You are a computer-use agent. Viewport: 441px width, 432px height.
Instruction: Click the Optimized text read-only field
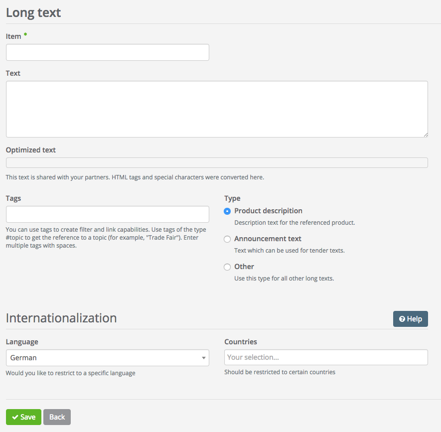[x=217, y=163]
